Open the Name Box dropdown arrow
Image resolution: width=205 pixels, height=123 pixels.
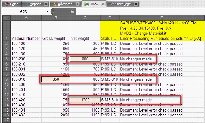48,12
